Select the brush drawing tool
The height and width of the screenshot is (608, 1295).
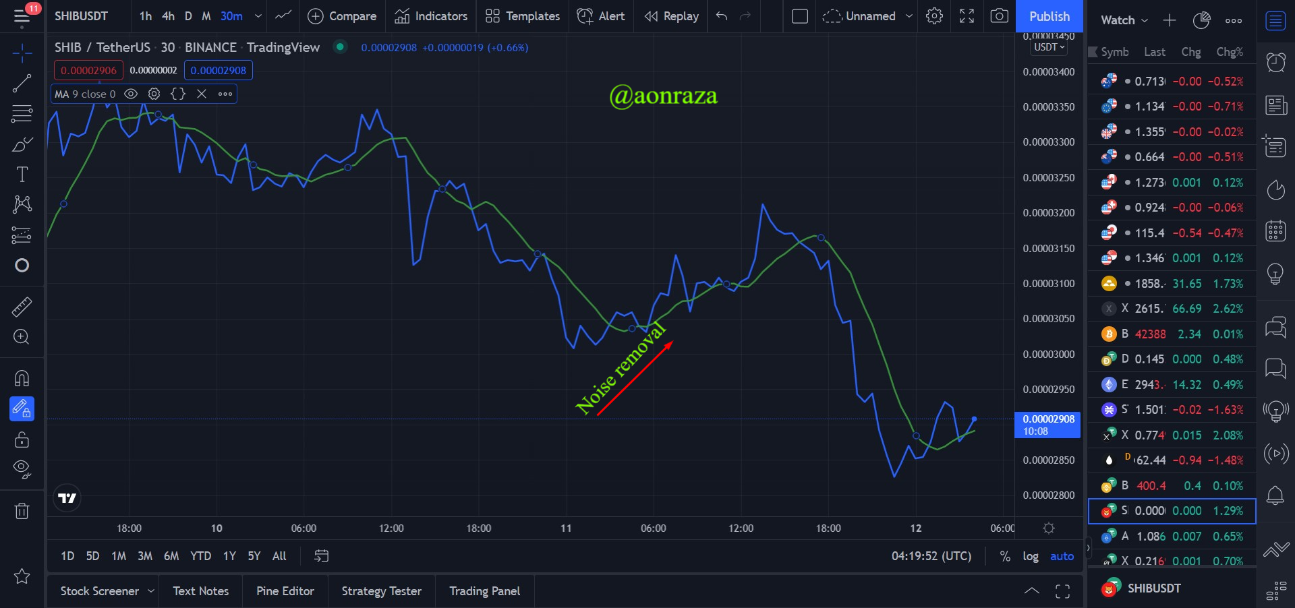22,144
